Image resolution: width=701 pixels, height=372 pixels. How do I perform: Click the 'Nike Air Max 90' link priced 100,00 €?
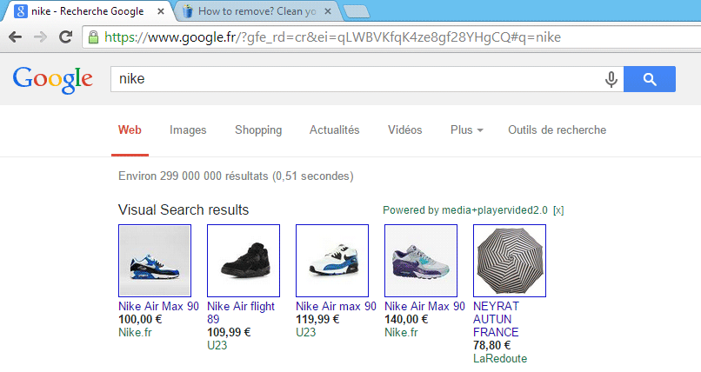(x=158, y=306)
